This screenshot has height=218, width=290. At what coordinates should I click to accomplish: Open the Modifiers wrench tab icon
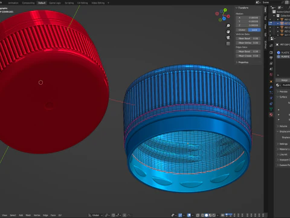tap(271, 87)
